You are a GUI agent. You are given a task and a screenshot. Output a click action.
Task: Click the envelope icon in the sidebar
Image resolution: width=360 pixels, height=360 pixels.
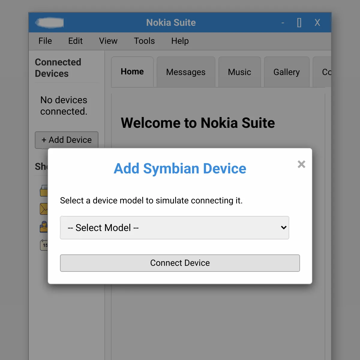point(44,209)
